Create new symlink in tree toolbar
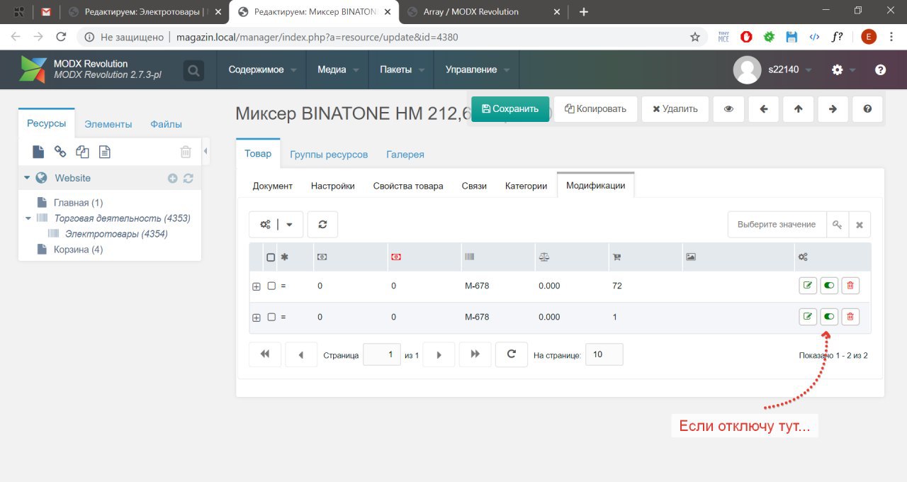The height and width of the screenshot is (482, 907). pyautogui.click(x=82, y=152)
